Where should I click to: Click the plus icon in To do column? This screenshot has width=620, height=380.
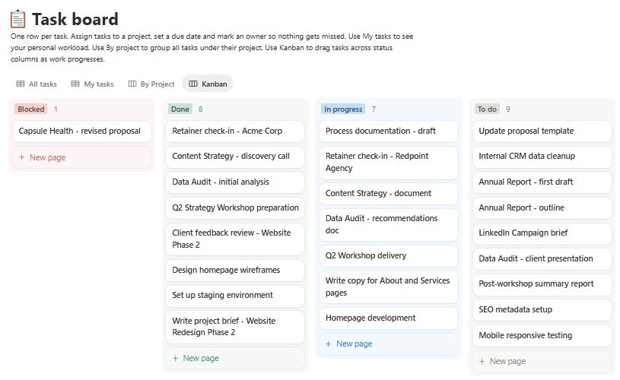click(482, 362)
